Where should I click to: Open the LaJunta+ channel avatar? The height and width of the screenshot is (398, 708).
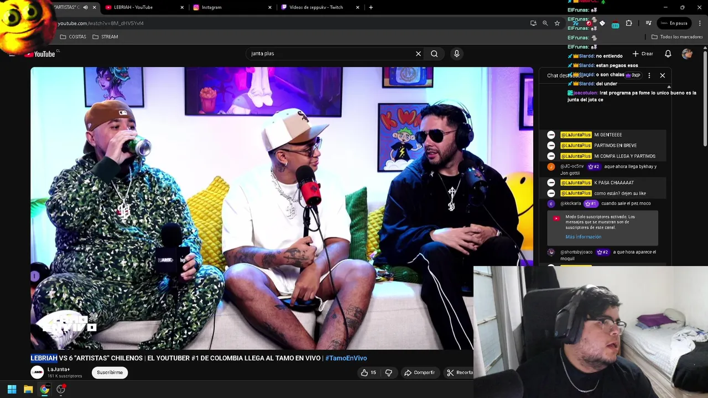coord(37,373)
